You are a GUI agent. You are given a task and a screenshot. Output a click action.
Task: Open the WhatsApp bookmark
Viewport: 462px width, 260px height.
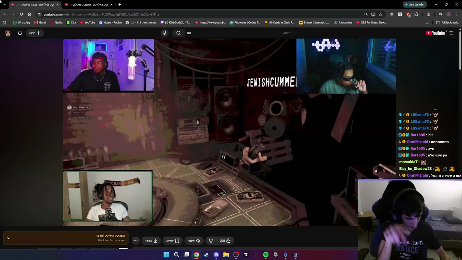tap(22, 22)
